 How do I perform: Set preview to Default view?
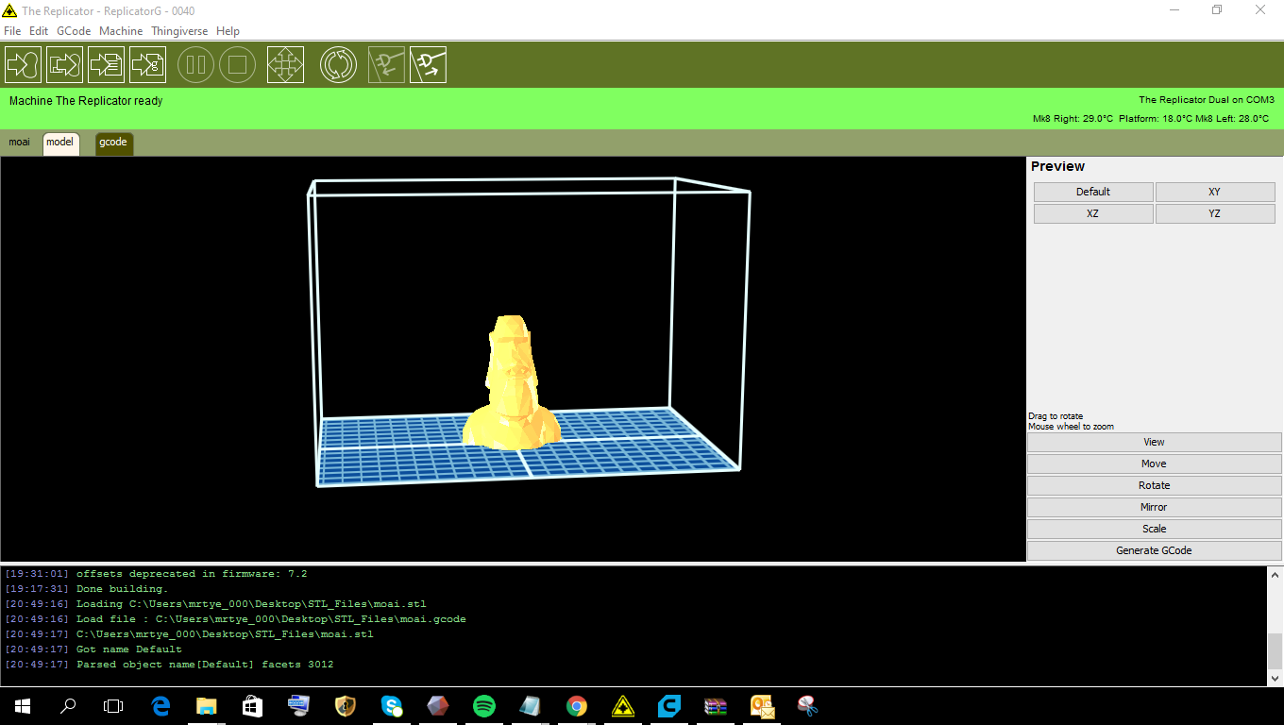click(1093, 192)
